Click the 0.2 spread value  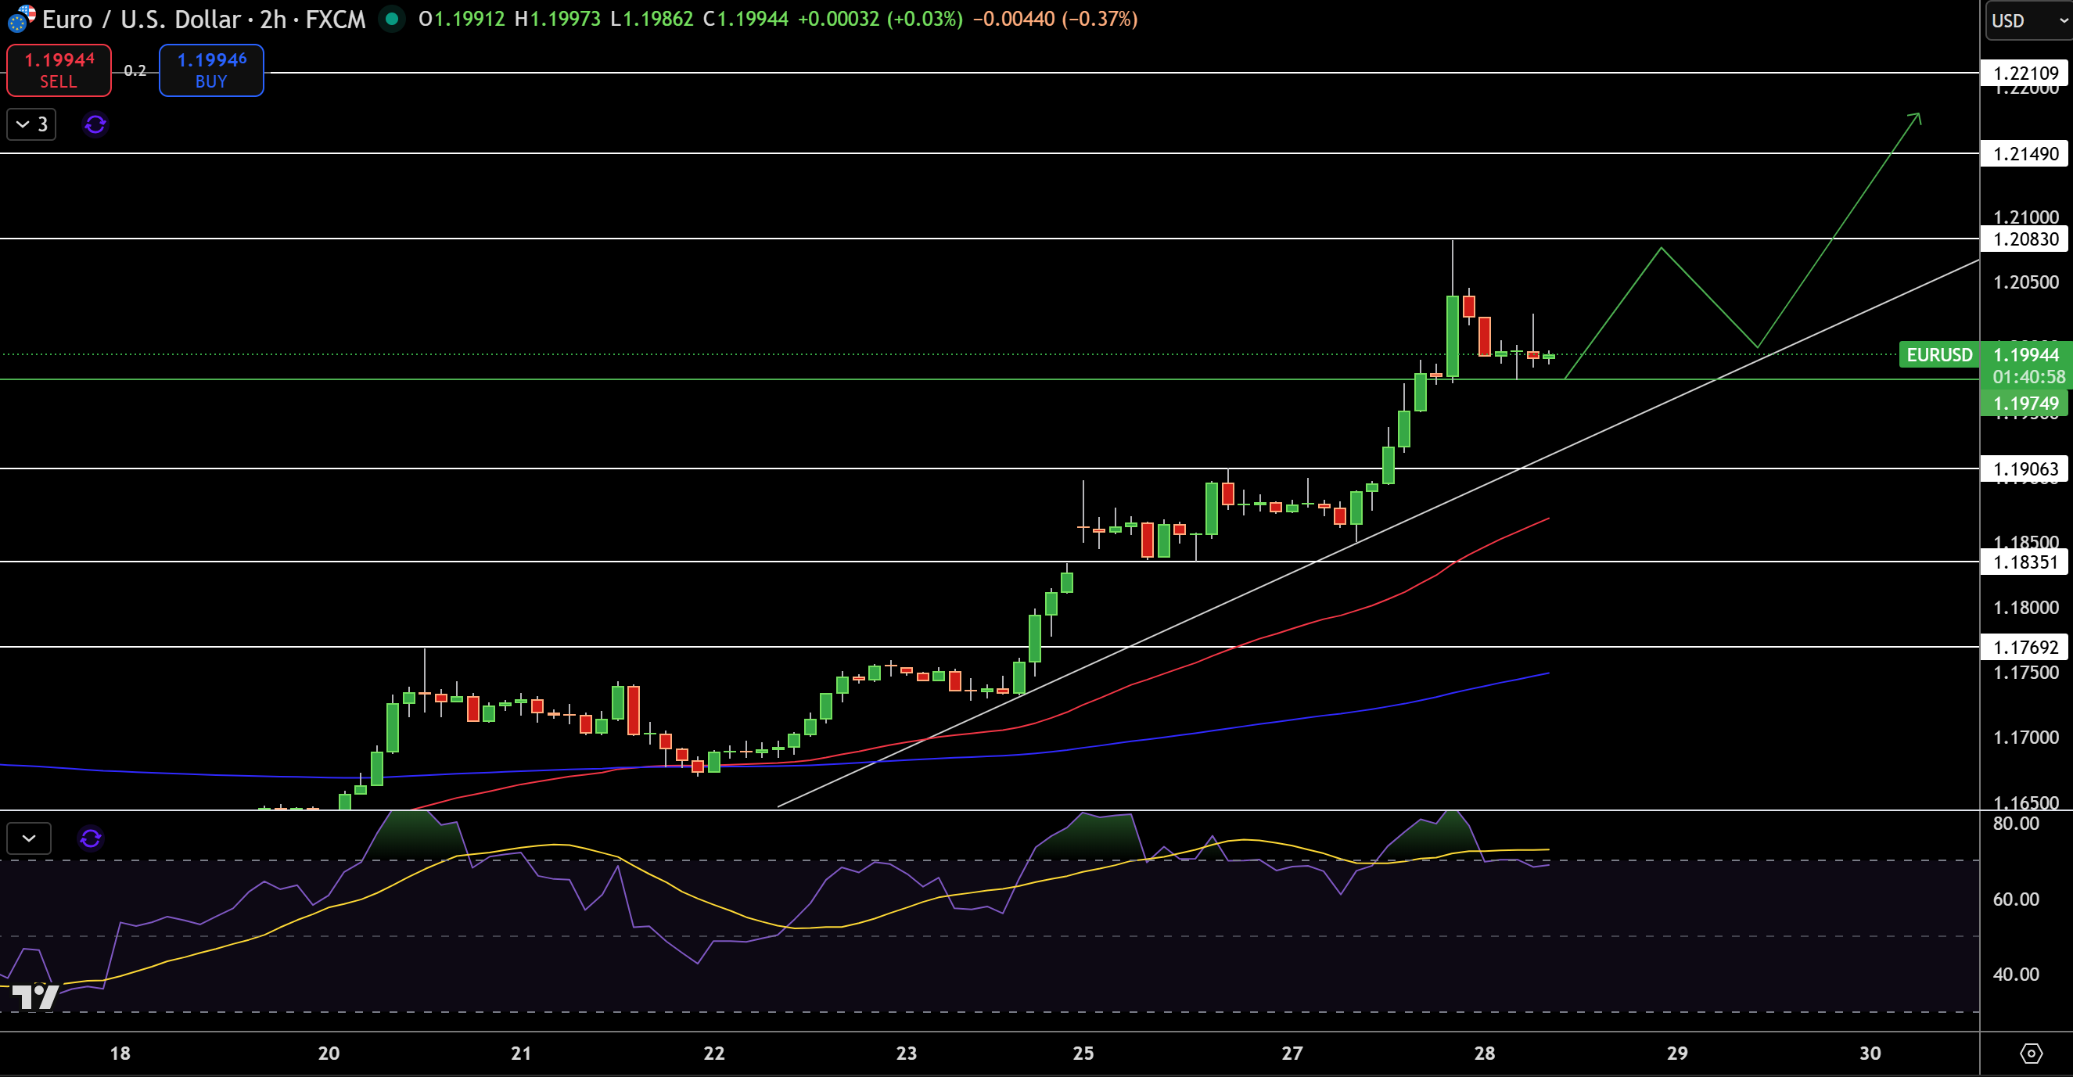click(x=135, y=70)
